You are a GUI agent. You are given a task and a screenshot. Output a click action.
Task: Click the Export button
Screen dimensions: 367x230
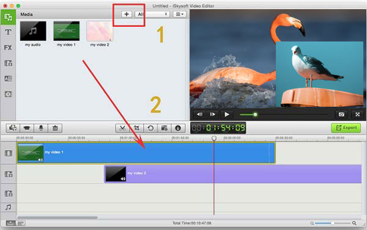346,128
